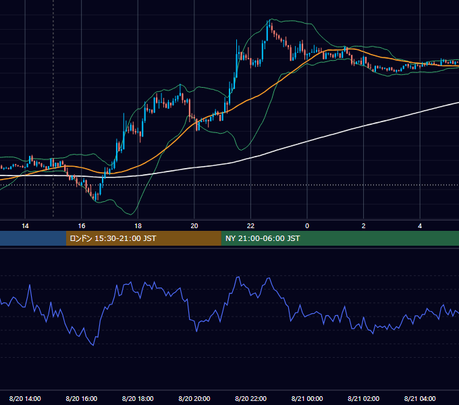Click the blue session bar before London
This screenshot has height=405, width=459.
tap(33, 238)
